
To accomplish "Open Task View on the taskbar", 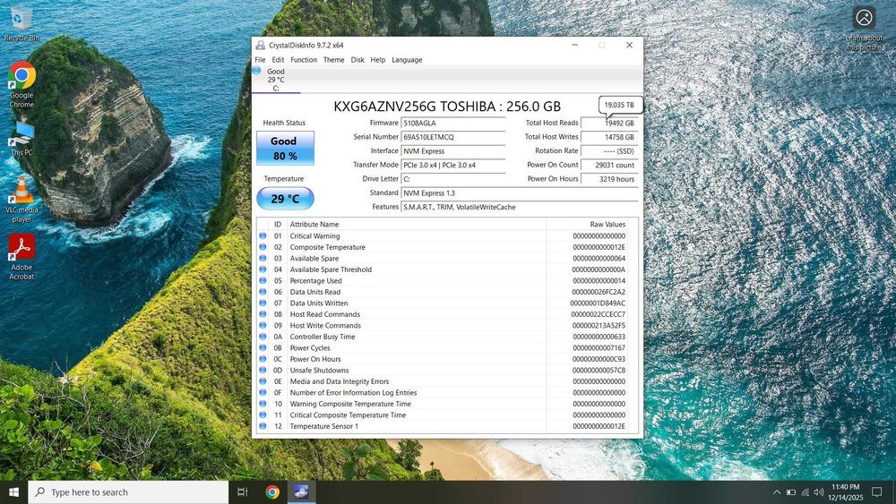I will point(242,492).
